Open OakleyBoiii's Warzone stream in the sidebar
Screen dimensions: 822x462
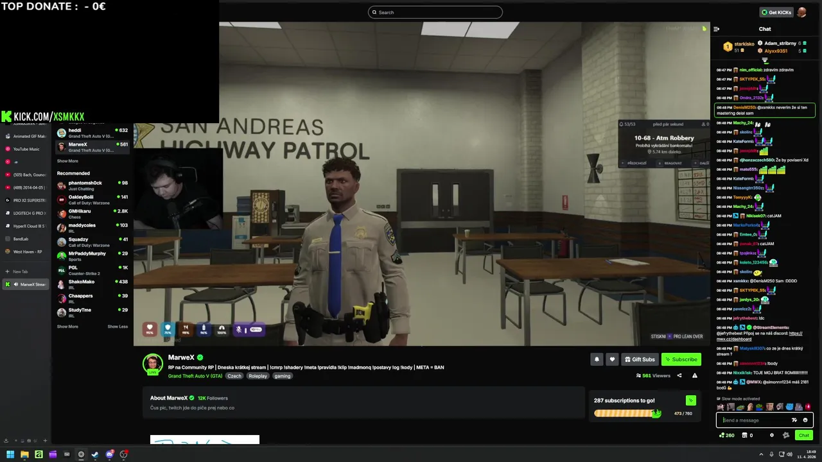click(x=92, y=200)
